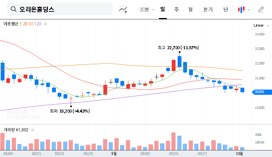Expand the 30분 interval dropdown

tap(147, 9)
